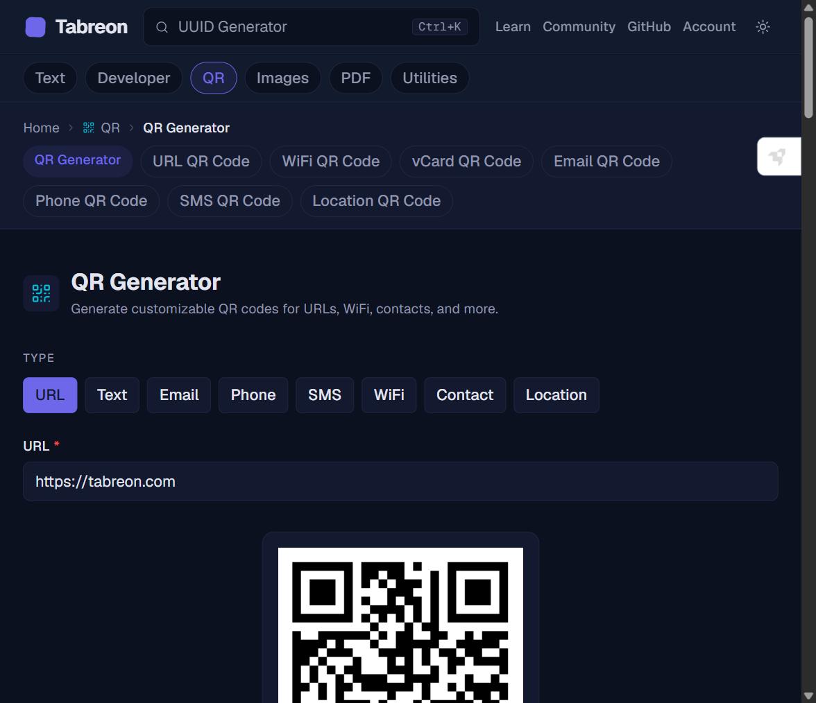Click the QR Generator page heading
Viewport: 816px width, 703px height.
[x=146, y=282]
